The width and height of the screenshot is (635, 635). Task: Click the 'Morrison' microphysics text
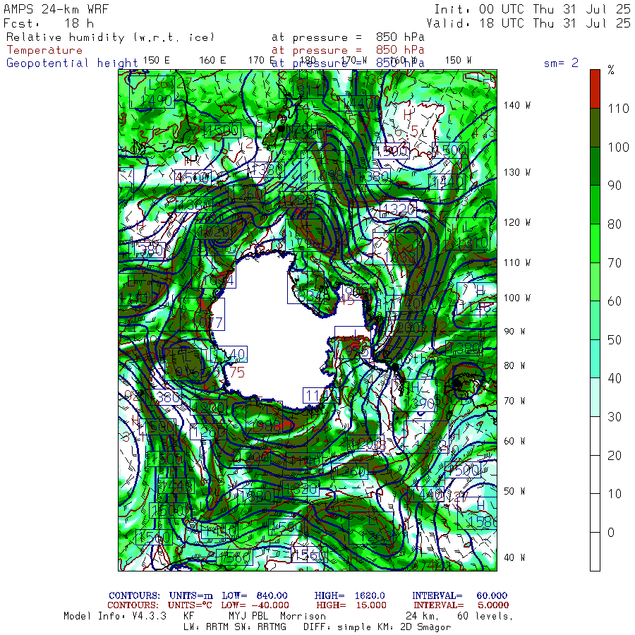tap(303, 616)
